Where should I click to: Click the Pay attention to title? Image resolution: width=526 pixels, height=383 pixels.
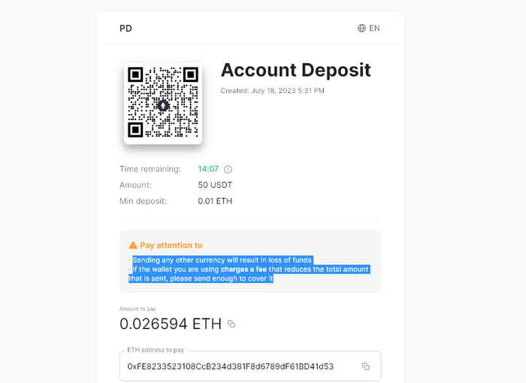171,246
